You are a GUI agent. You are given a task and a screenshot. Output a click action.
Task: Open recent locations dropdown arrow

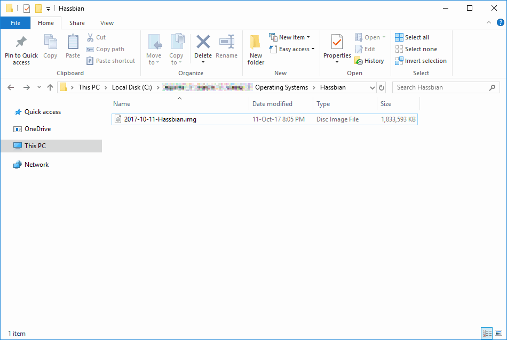click(39, 87)
